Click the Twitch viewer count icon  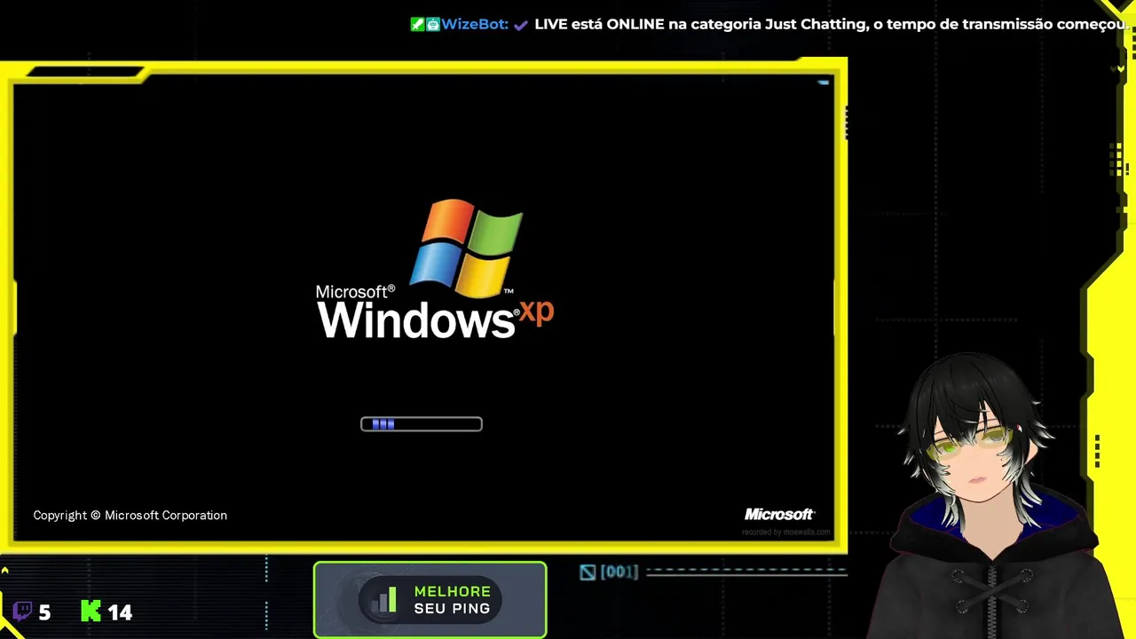[x=22, y=611]
